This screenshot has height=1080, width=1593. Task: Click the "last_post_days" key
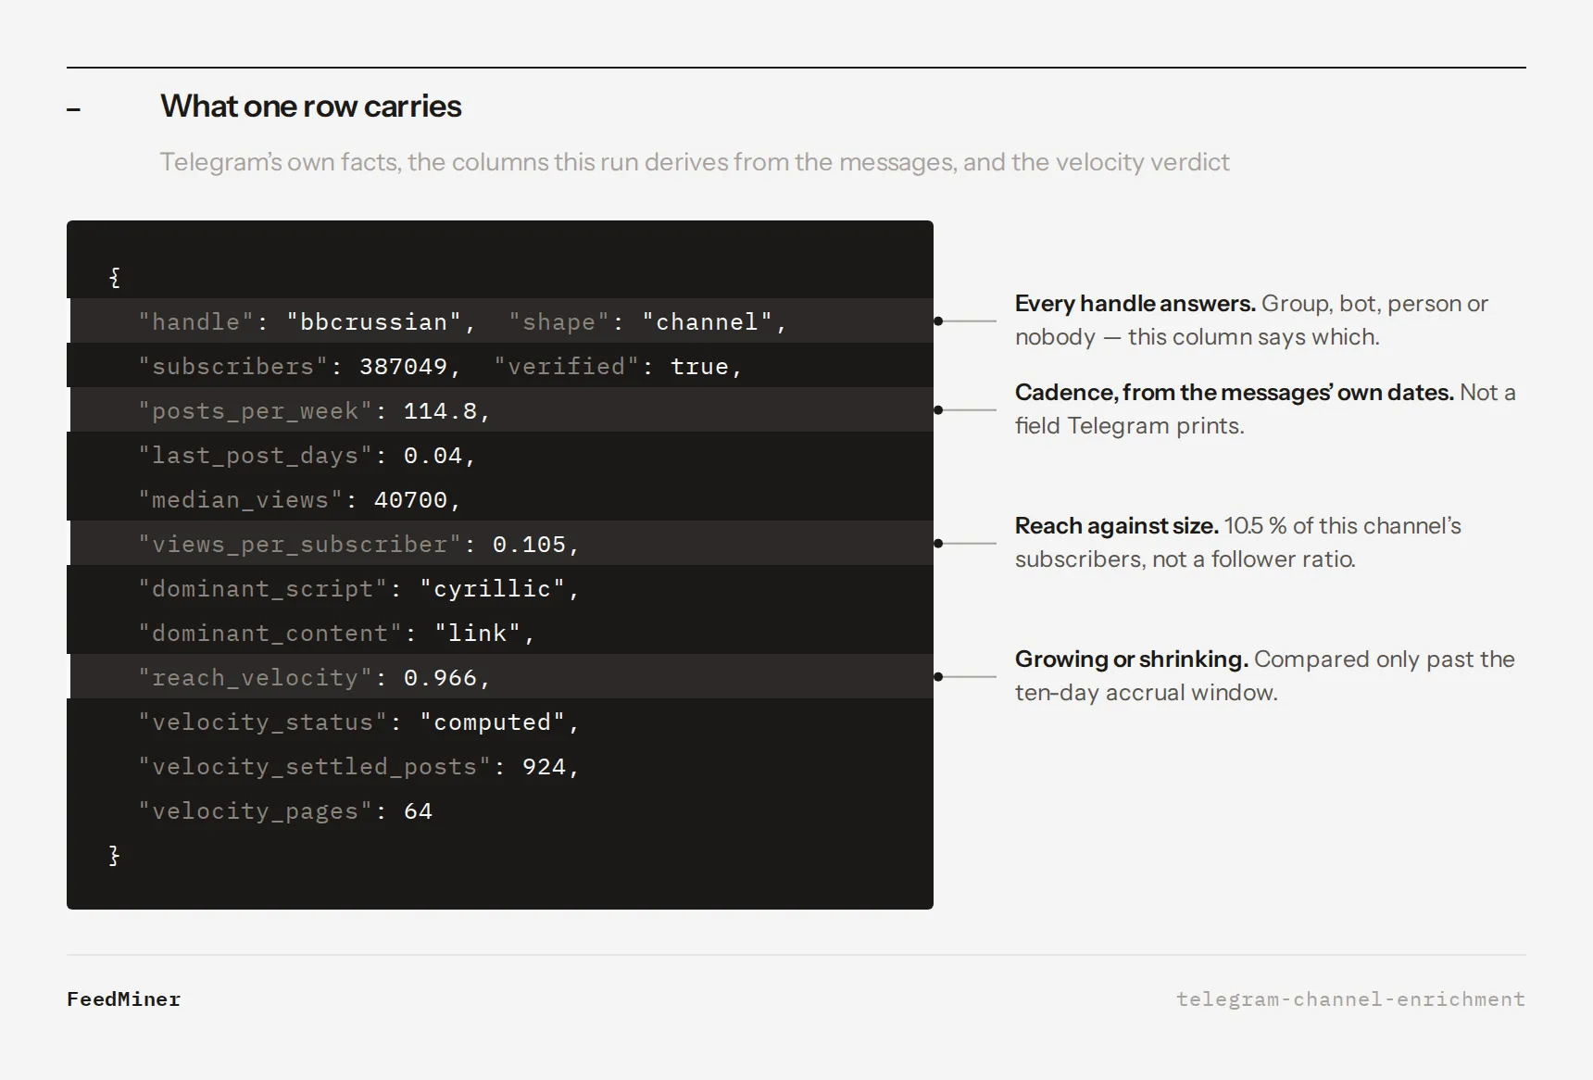coord(255,455)
